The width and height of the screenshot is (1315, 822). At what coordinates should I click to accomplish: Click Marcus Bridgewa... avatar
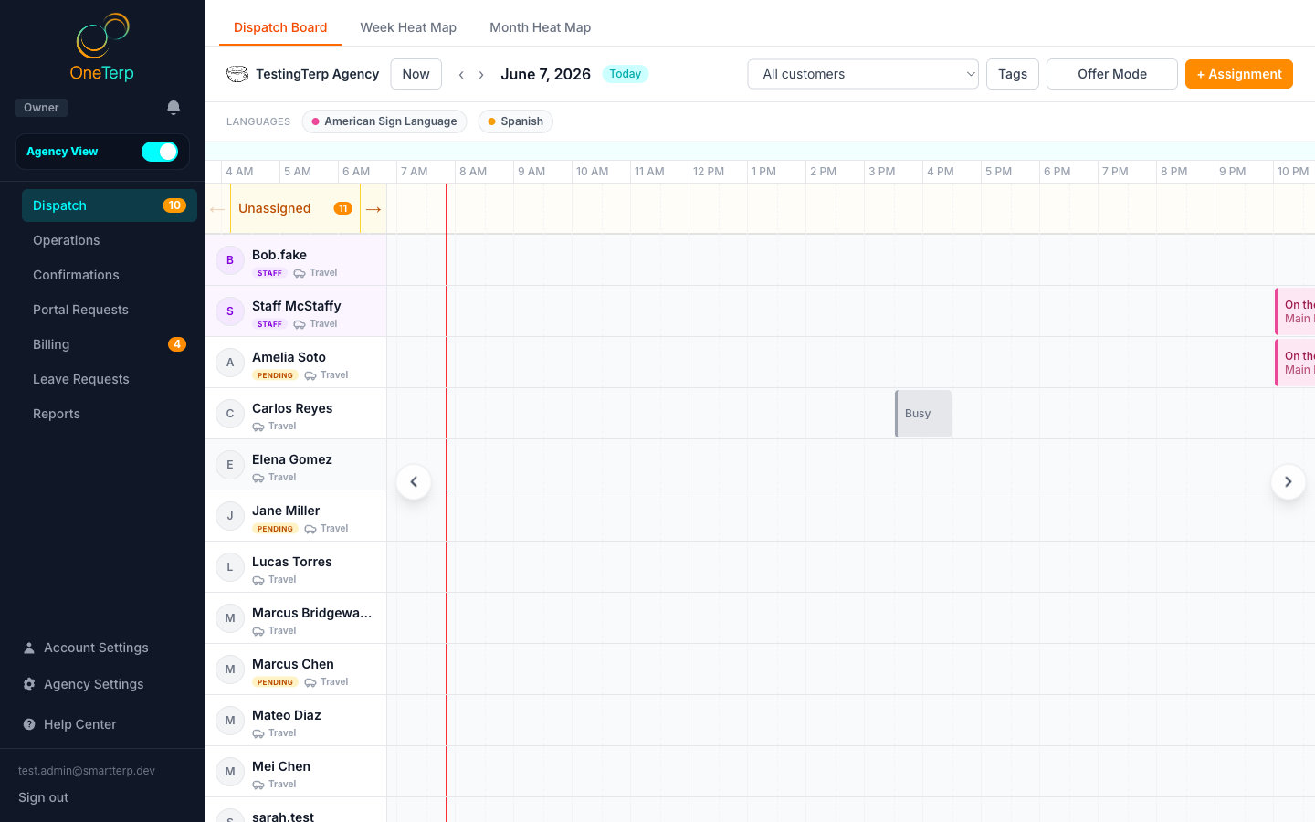(x=230, y=618)
